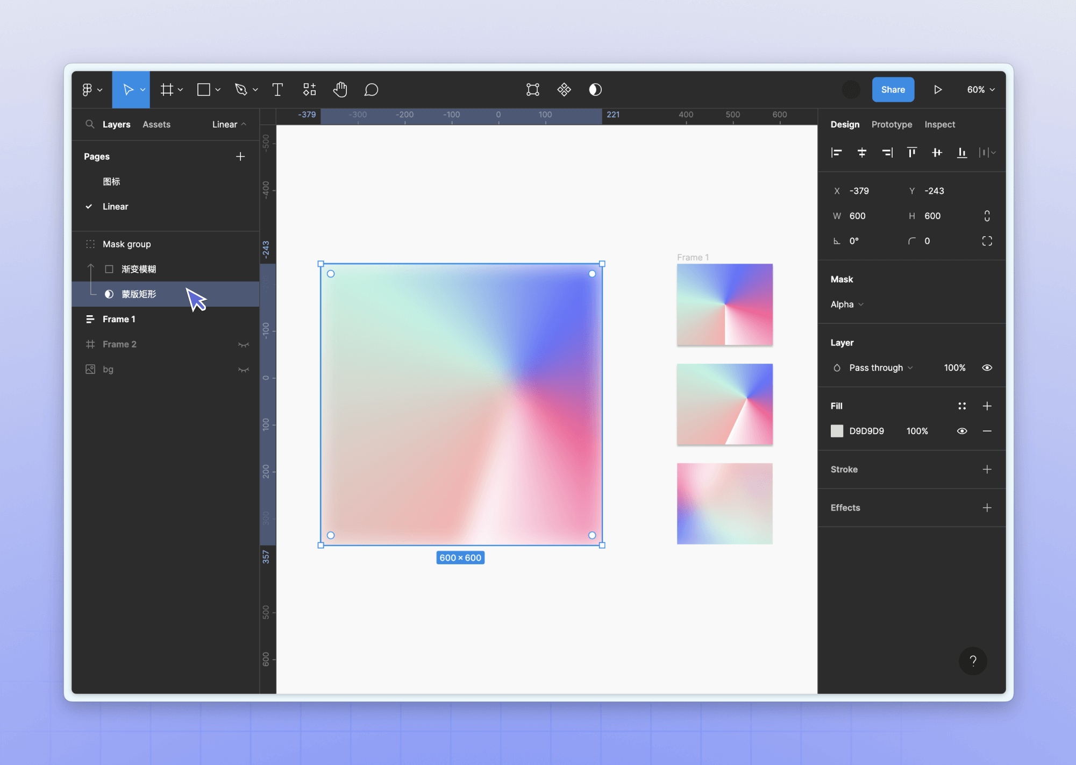1076x765 pixels.
Task: Click the dark/light mode toggle
Action: 596,89
